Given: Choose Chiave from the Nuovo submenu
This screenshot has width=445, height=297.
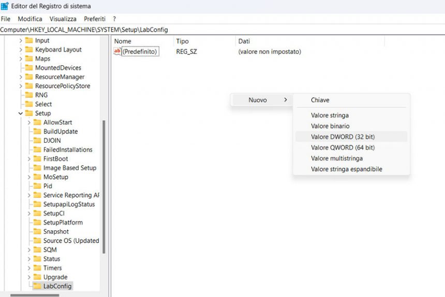Looking at the screenshot, I should tap(351, 100).
